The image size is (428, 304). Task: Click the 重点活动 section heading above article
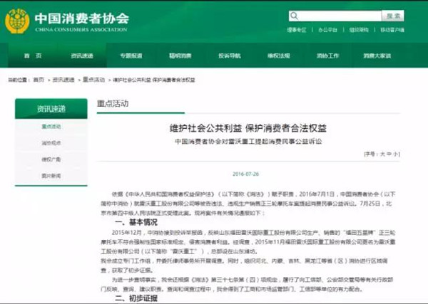(113, 103)
